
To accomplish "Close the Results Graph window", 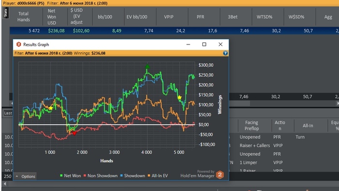I will pyautogui.click(x=220, y=44).
